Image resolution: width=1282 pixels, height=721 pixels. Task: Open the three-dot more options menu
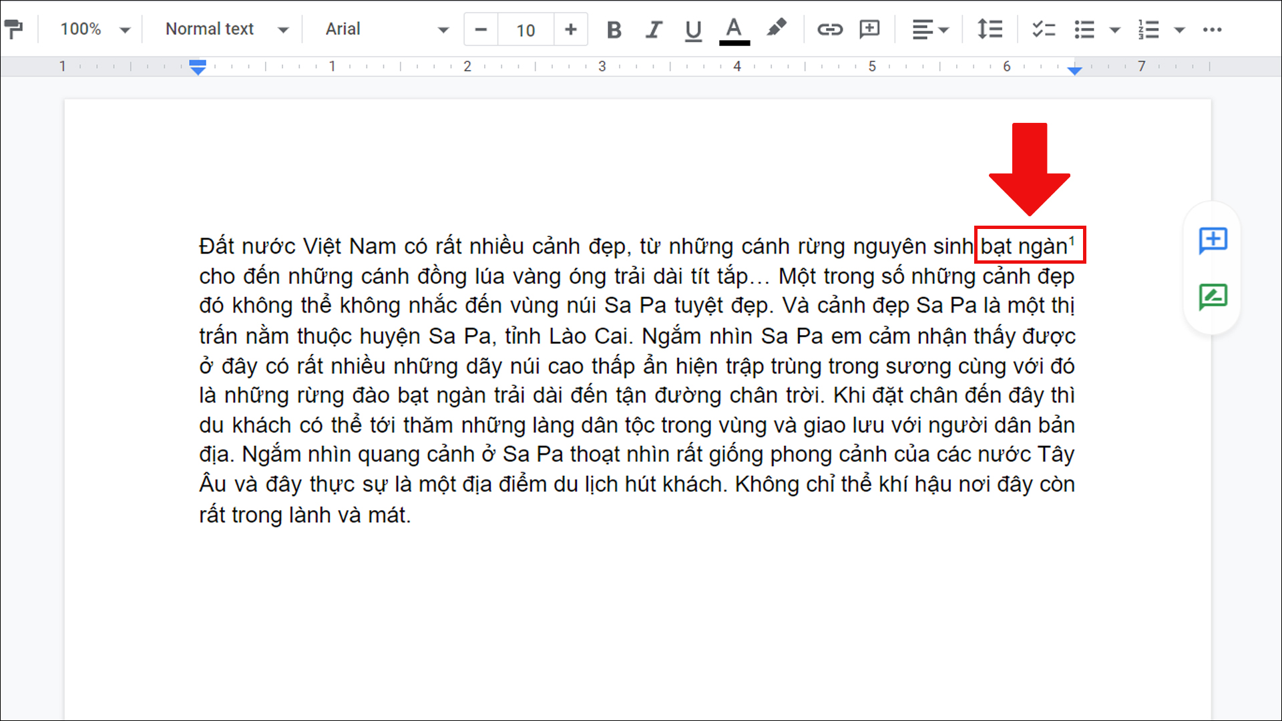tap(1212, 29)
